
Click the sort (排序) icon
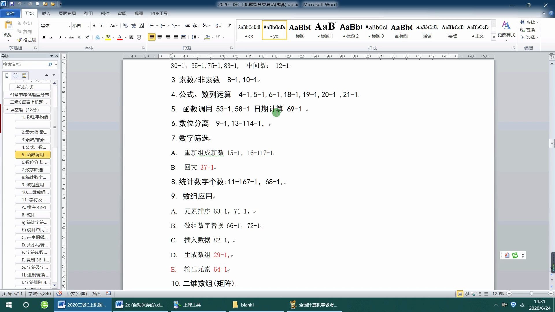click(x=218, y=26)
